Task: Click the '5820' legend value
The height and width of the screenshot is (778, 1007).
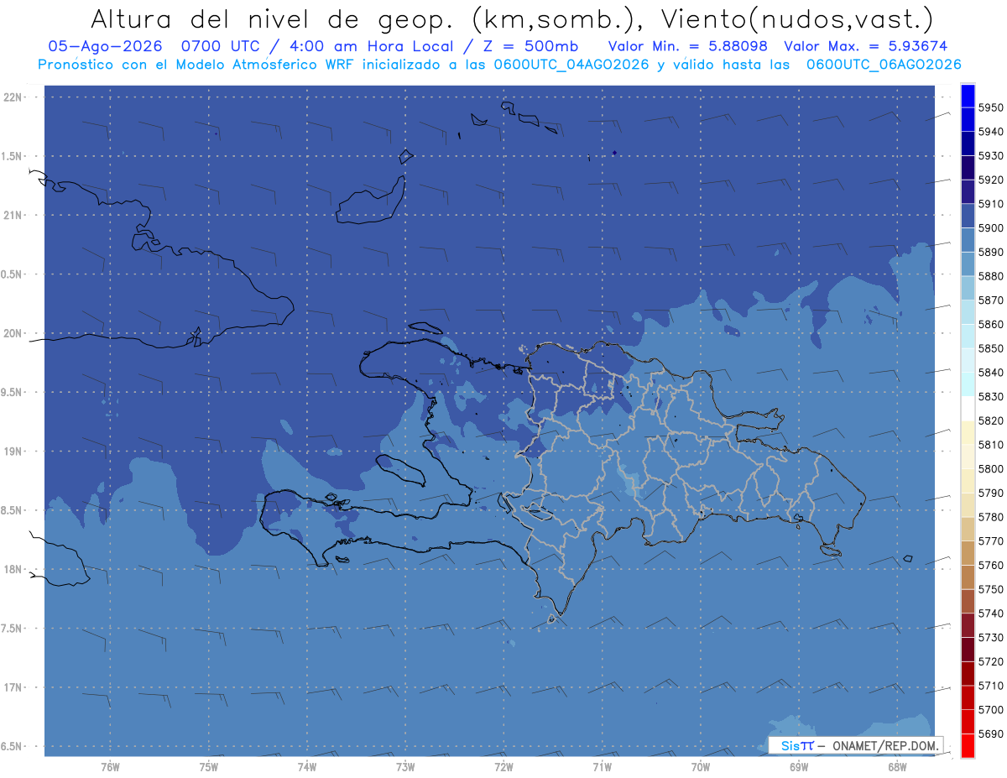Action: coord(991,420)
